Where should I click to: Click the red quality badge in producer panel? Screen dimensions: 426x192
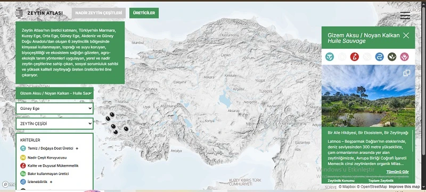pos(355,57)
